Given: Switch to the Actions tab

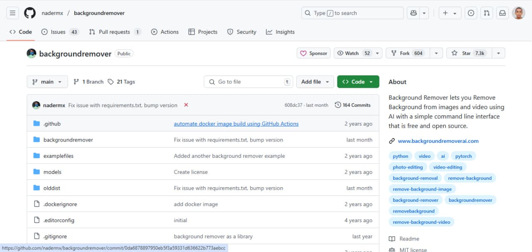Looking at the screenshot, I should point(165,32).
